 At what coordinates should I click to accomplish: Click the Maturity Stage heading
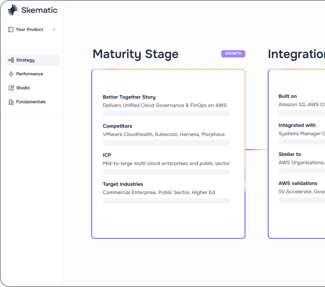(135, 54)
